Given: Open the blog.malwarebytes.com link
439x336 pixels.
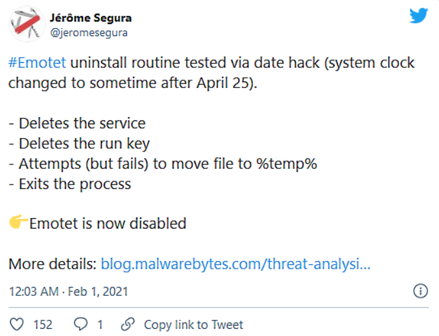Looking at the screenshot, I should pos(235,264).
